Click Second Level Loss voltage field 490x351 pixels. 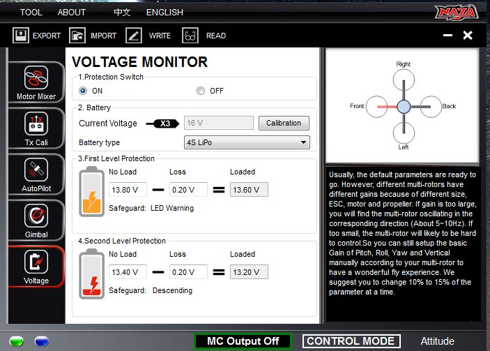tap(188, 272)
